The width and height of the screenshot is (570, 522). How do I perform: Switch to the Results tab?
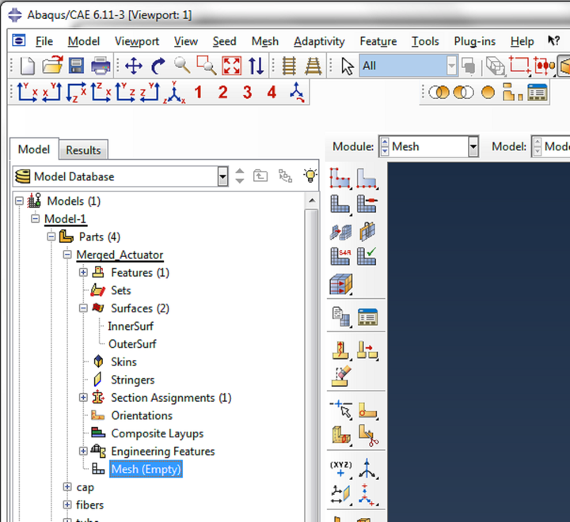click(x=83, y=150)
